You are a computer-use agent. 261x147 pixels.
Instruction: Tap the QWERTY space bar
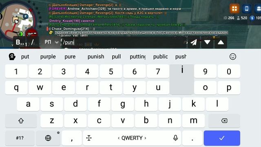(132, 138)
